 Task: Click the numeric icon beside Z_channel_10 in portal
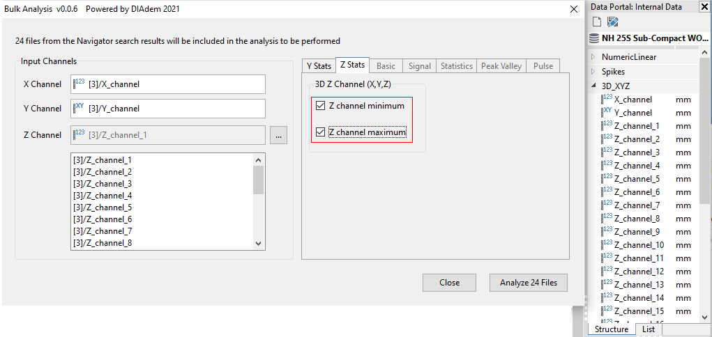click(607, 245)
